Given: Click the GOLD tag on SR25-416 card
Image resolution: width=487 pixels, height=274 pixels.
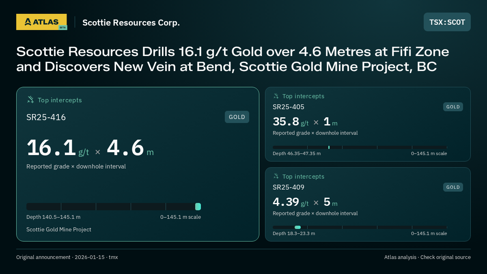Looking at the screenshot, I should tap(237, 117).
